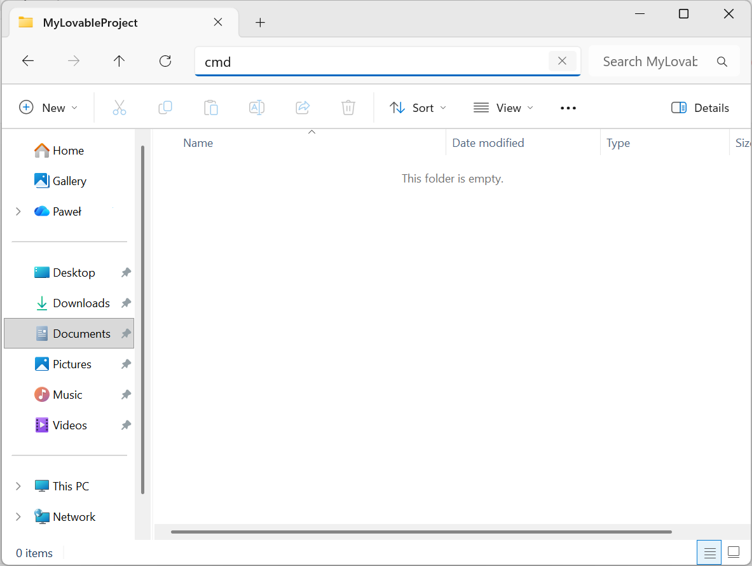This screenshot has width=752, height=566.
Task: Select the Paste icon
Action: tap(211, 107)
